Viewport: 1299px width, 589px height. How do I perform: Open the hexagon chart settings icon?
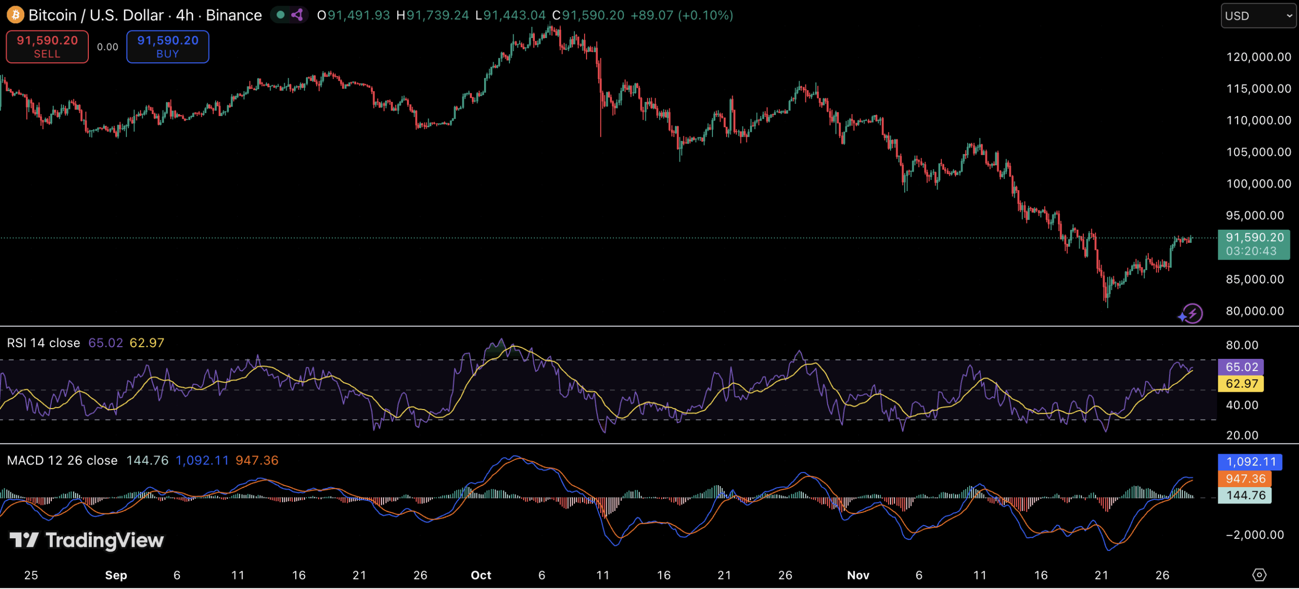pyautogui.click(x=1259, y=575)
